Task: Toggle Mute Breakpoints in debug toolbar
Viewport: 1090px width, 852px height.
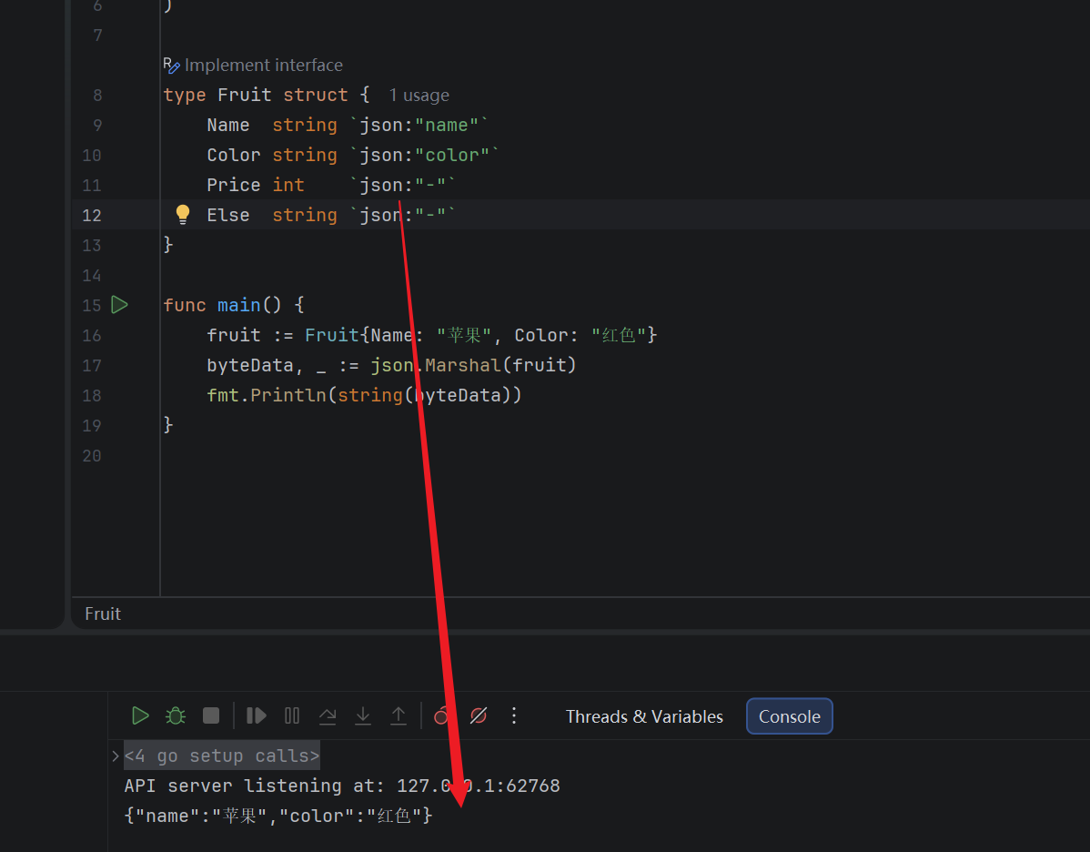Action: (479, 716)
